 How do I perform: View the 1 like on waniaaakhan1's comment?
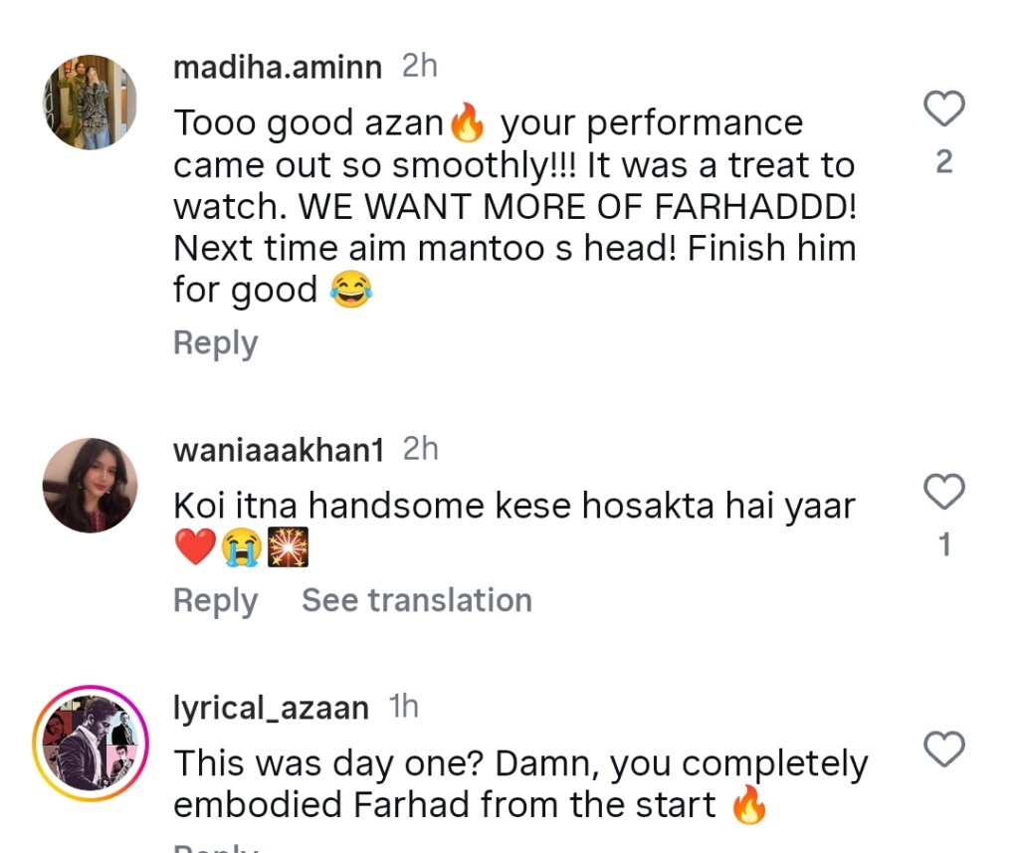(x=944, y=544)
